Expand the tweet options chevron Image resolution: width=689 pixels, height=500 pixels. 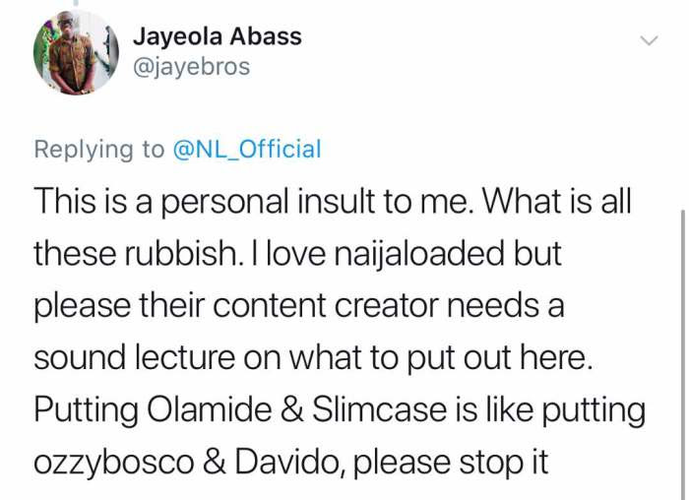point(649,40)
